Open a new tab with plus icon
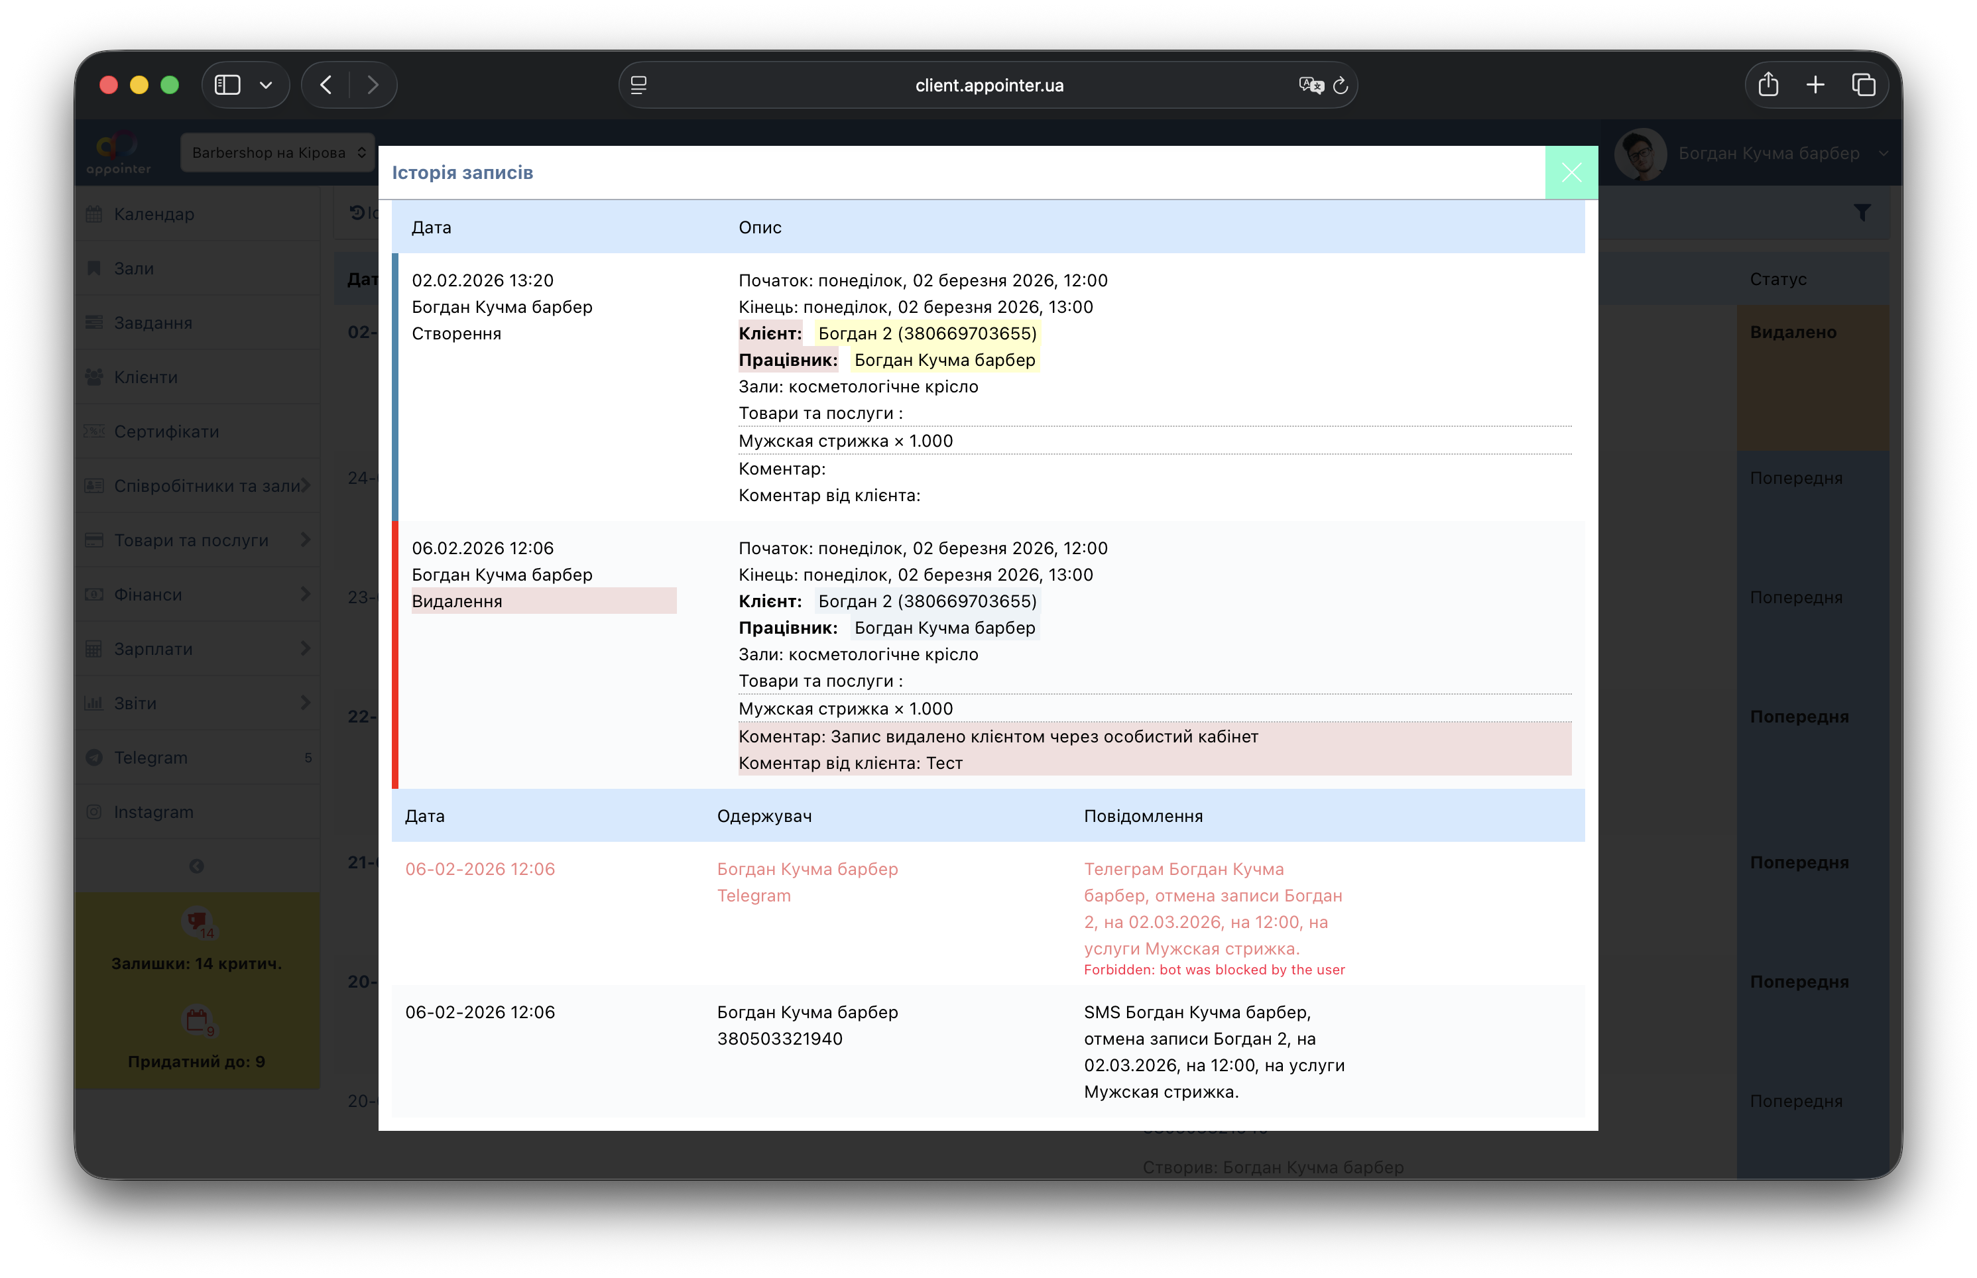 [1815, 85]
